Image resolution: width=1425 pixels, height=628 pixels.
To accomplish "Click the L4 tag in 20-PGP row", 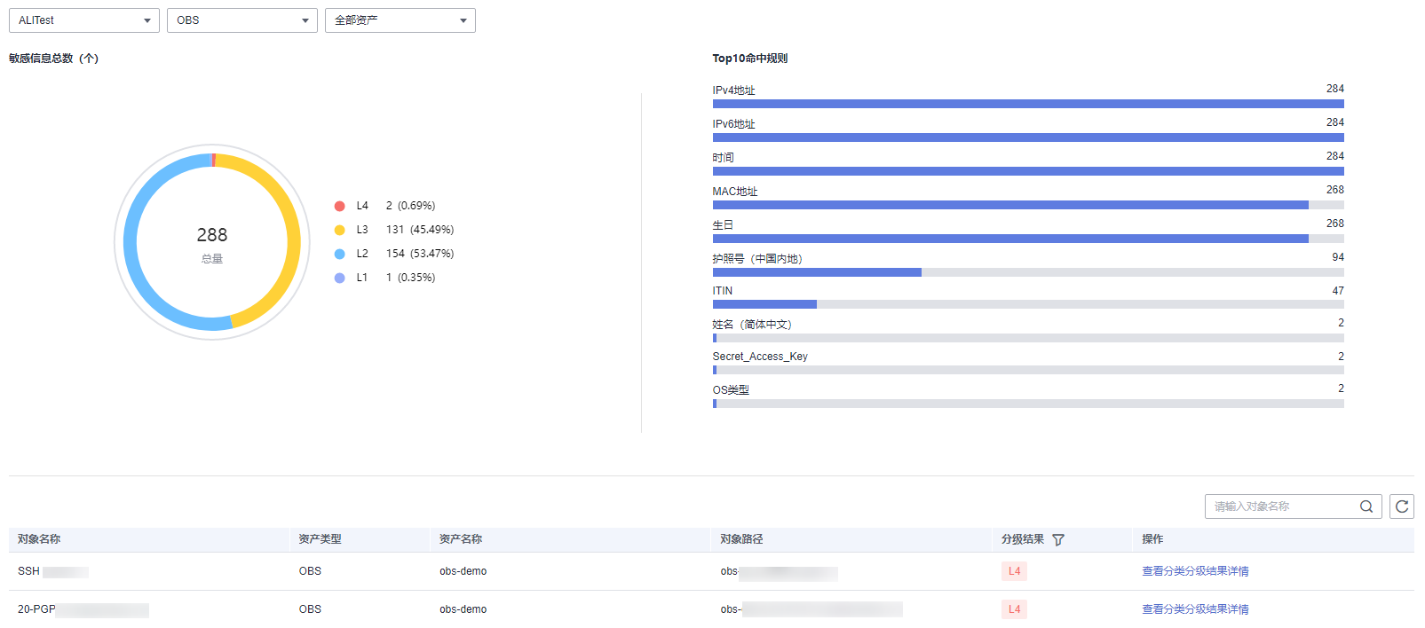I will click(1014, 609).
